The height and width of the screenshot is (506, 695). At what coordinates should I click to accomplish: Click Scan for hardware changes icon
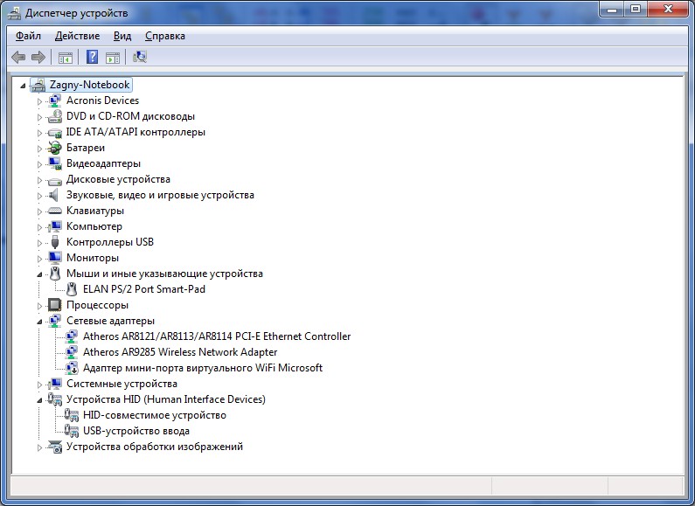pyautogui.click(x=140, y=57)
